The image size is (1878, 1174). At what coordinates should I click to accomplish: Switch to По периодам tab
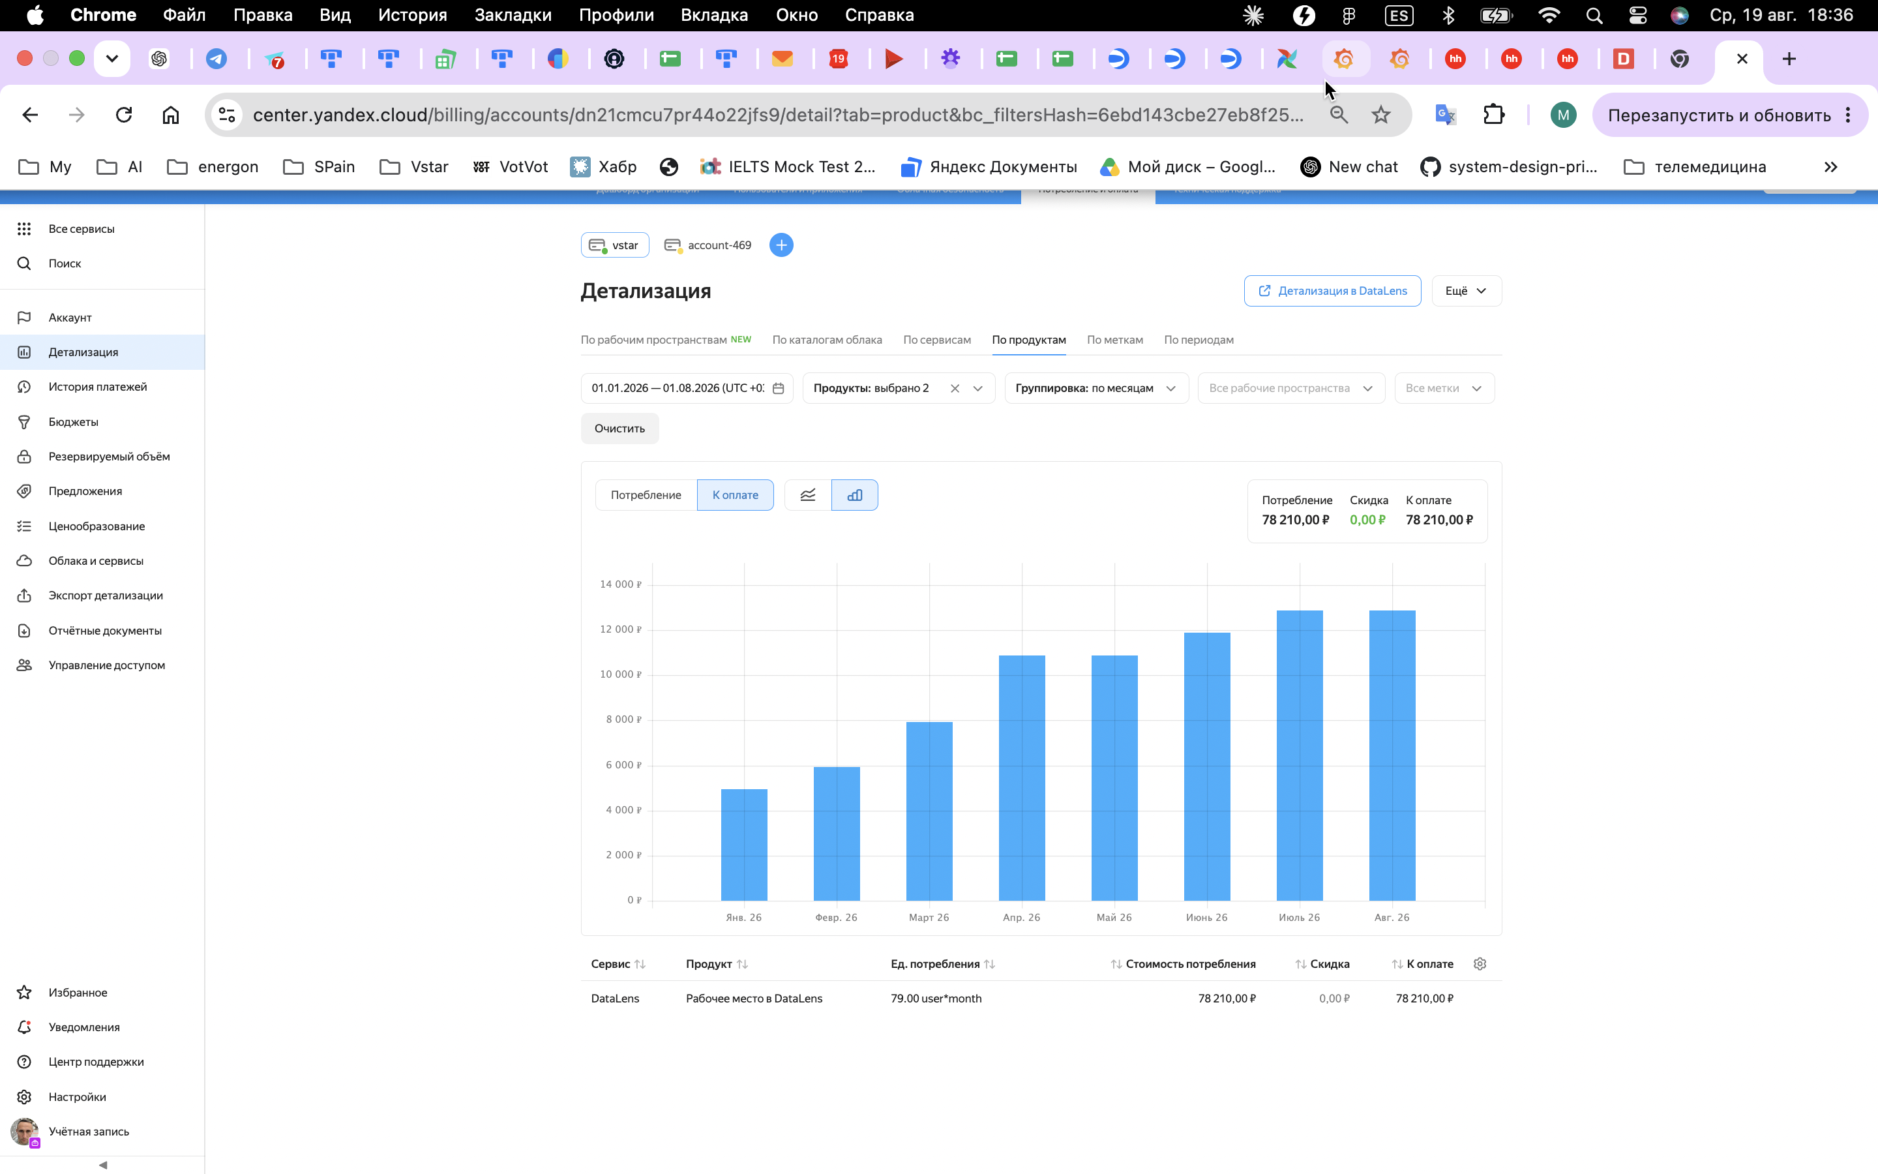pos(1198,340)
